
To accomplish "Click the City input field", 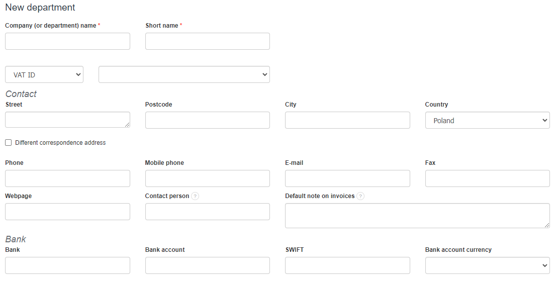I will point(347,120).
